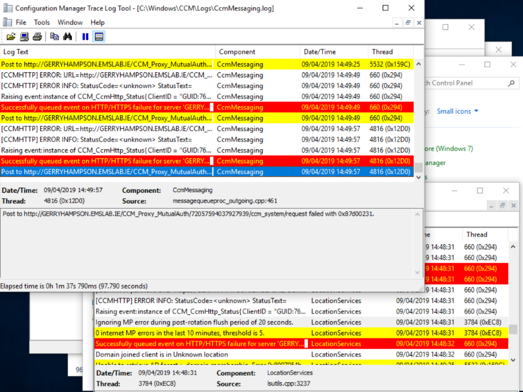Viewport: 523px width, 392px height.
Task: Restore the inner CcmMessaging.log child window
Action: [x=408, y=23]
